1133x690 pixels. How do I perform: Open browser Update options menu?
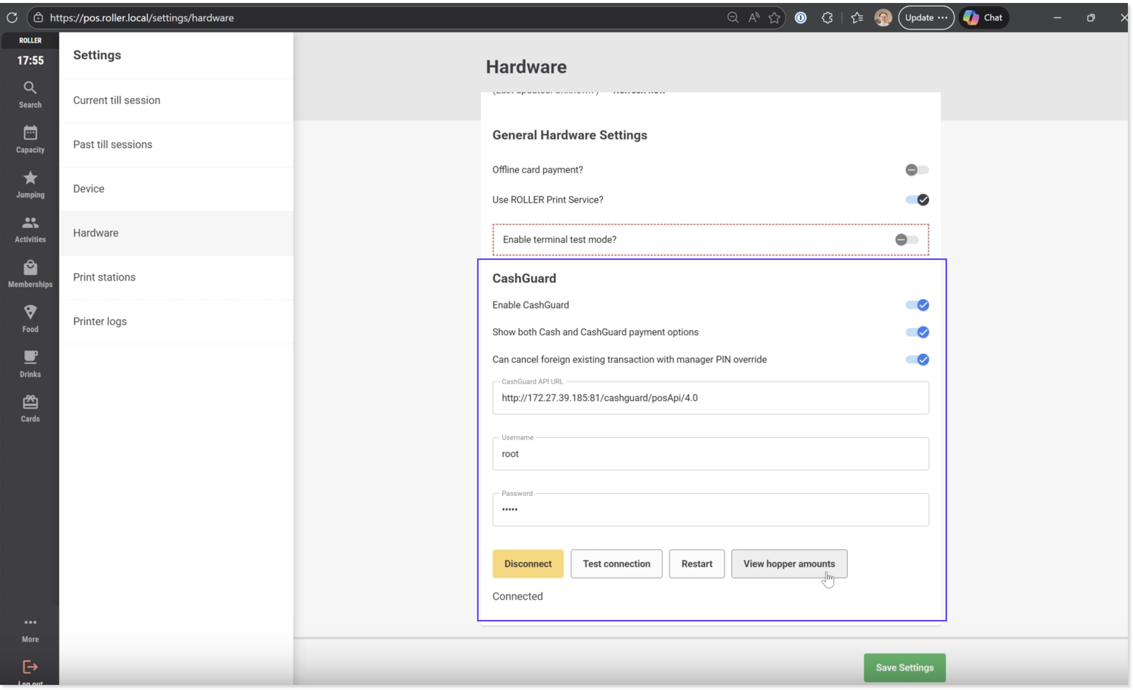[x=926, y=18]
